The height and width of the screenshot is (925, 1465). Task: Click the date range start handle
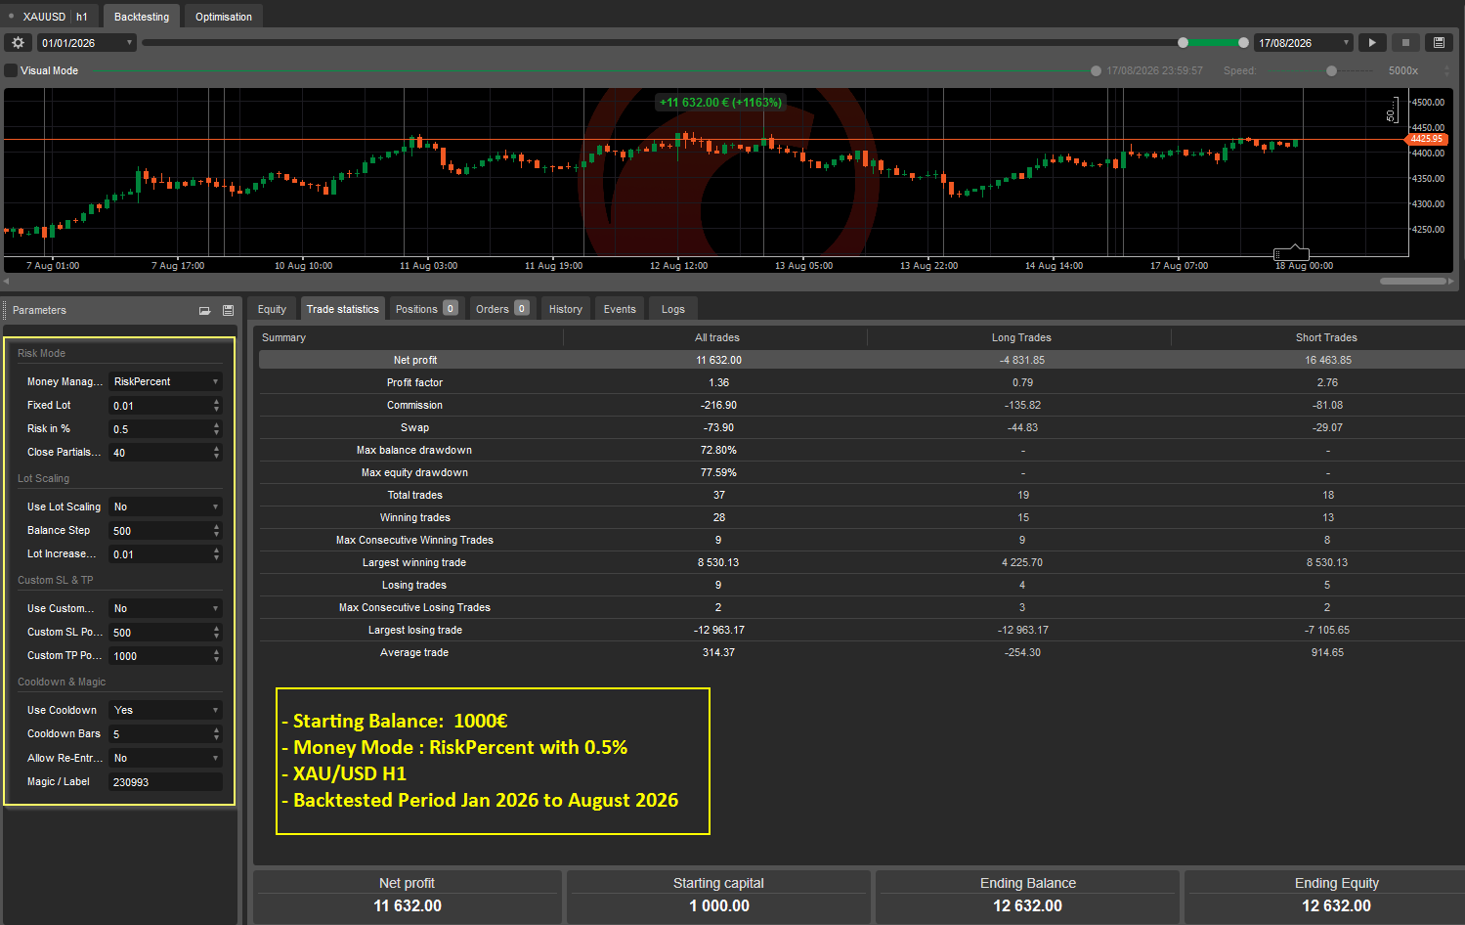(x=1184, y=43)
